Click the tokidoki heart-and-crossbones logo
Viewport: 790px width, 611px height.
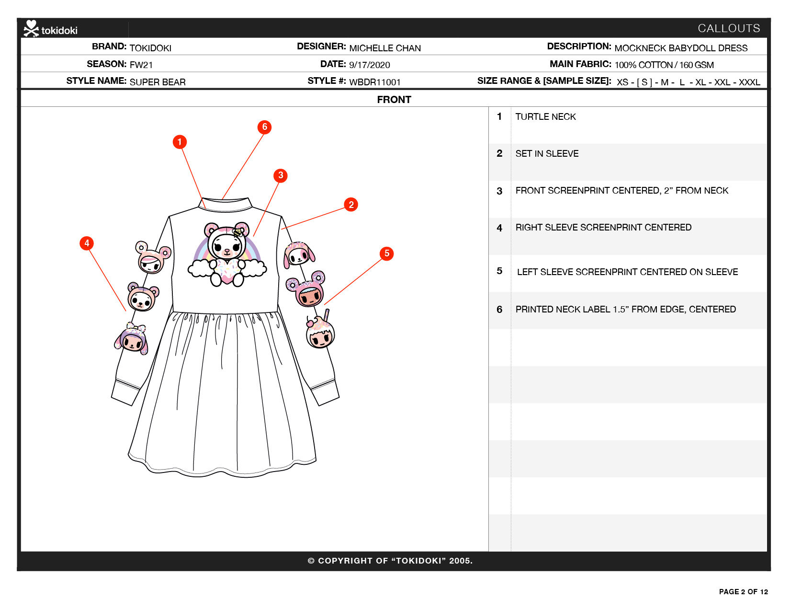32,29
